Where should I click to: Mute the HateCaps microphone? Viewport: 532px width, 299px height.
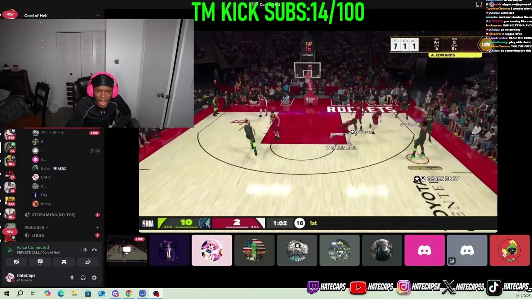pyautogui.click(x=72, y=278)
